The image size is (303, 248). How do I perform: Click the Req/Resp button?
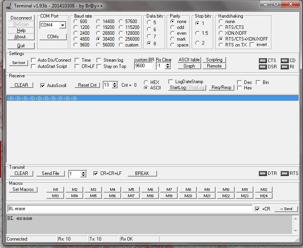click(x=221, y=87)
